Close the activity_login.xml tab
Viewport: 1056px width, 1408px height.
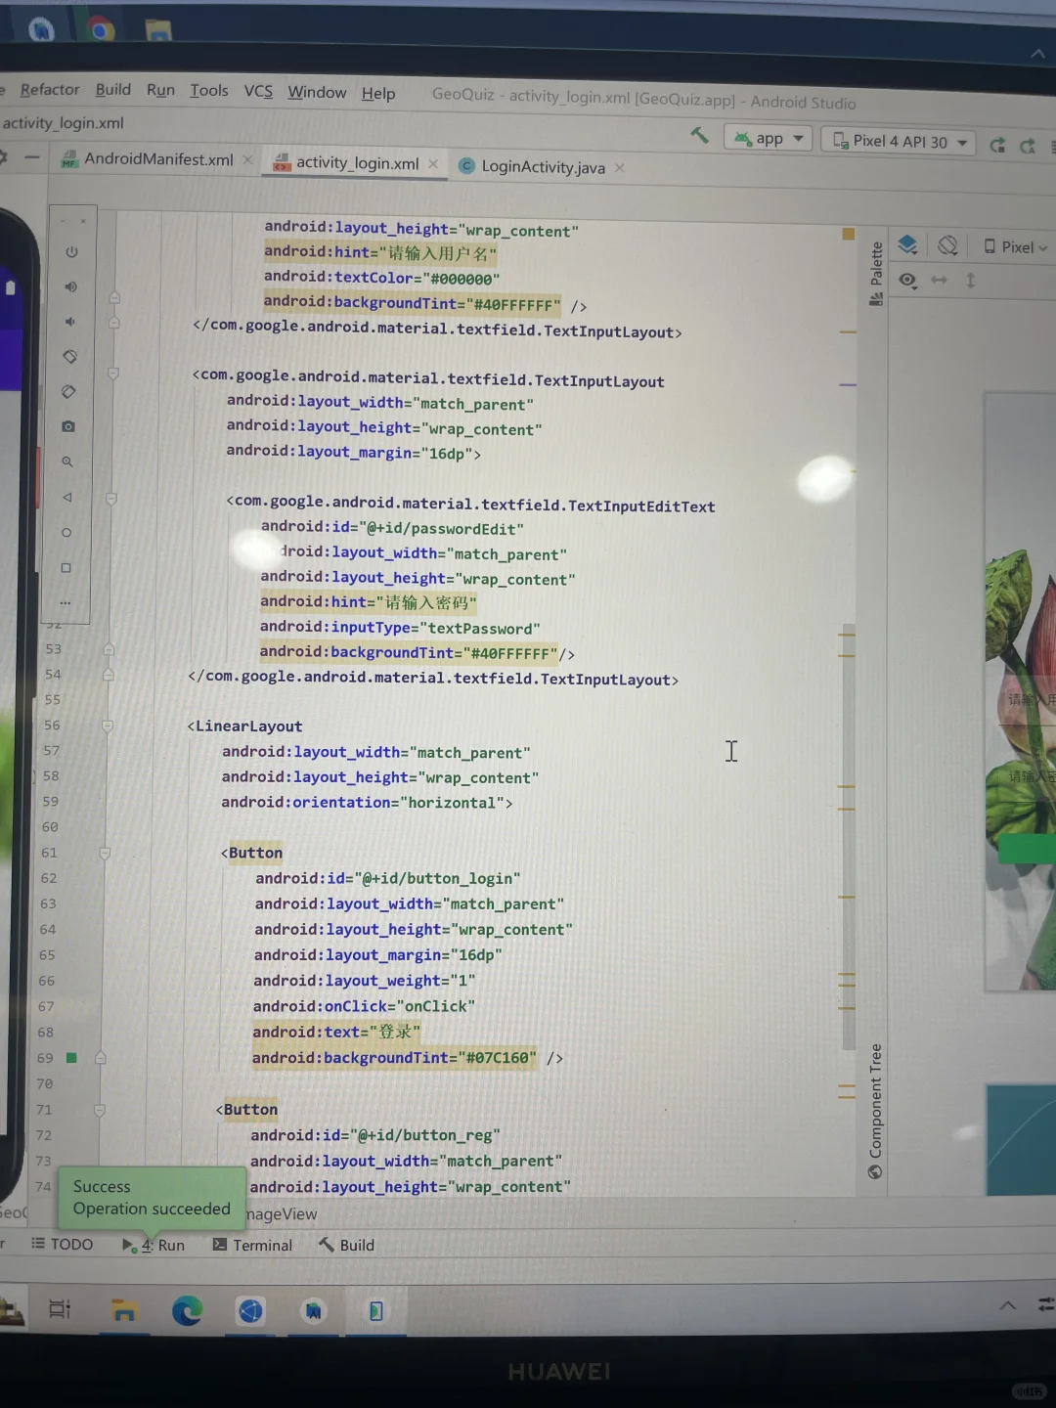pos(433,163)
